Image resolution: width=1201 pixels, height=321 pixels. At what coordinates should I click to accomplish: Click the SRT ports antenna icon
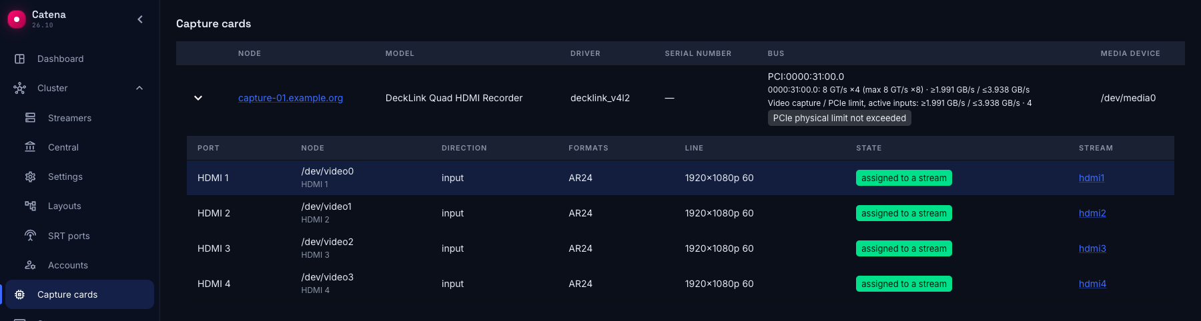30,236
